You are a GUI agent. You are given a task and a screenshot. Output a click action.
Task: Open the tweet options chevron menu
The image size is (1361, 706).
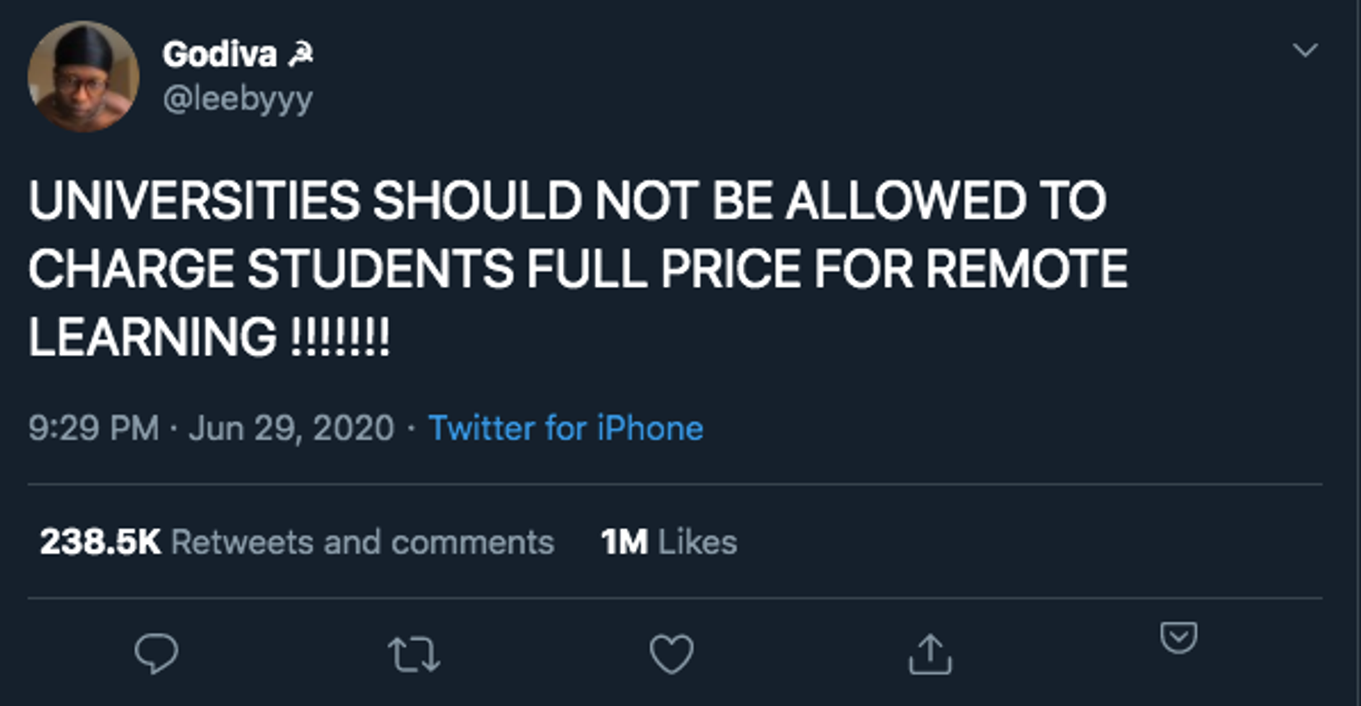1305,50
